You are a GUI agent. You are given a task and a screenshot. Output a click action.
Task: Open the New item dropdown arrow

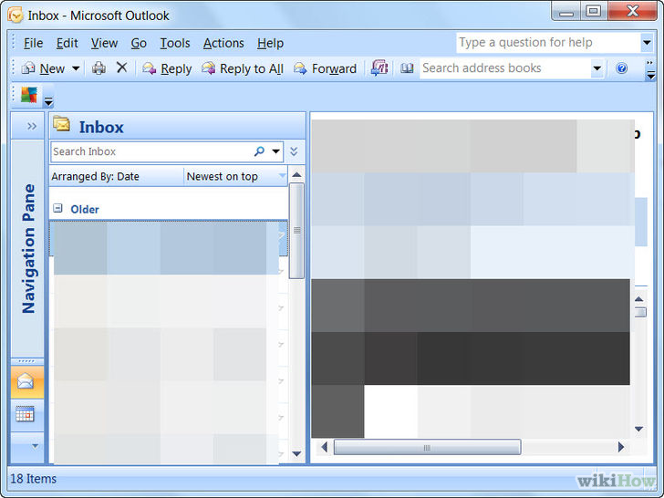[x=76, y=68]
